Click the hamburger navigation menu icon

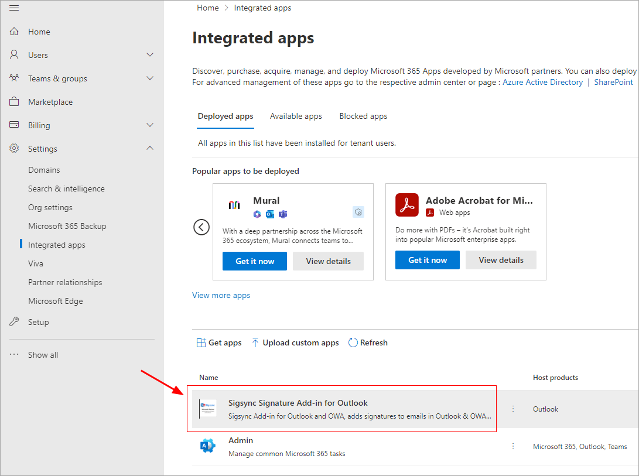point(15,8)
